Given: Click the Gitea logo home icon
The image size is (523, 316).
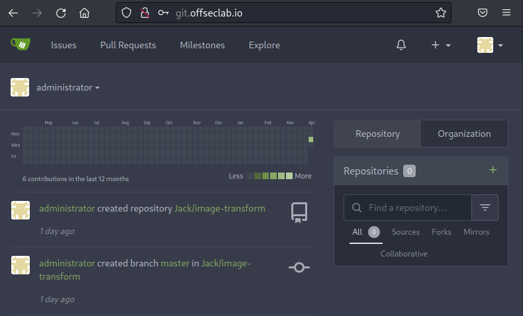Looking at the screenshot, I should pos(19,44).
